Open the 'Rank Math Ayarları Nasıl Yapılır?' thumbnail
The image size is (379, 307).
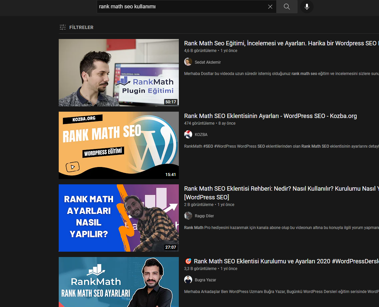coord(119,218)
